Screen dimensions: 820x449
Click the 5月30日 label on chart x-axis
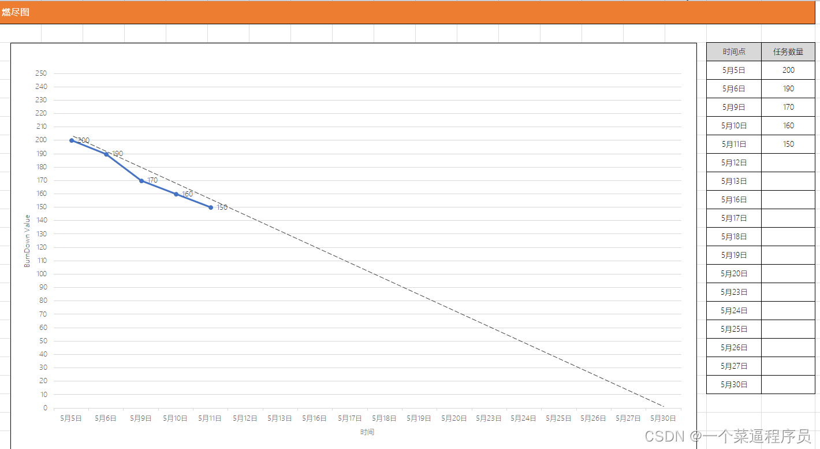point(664,418)
